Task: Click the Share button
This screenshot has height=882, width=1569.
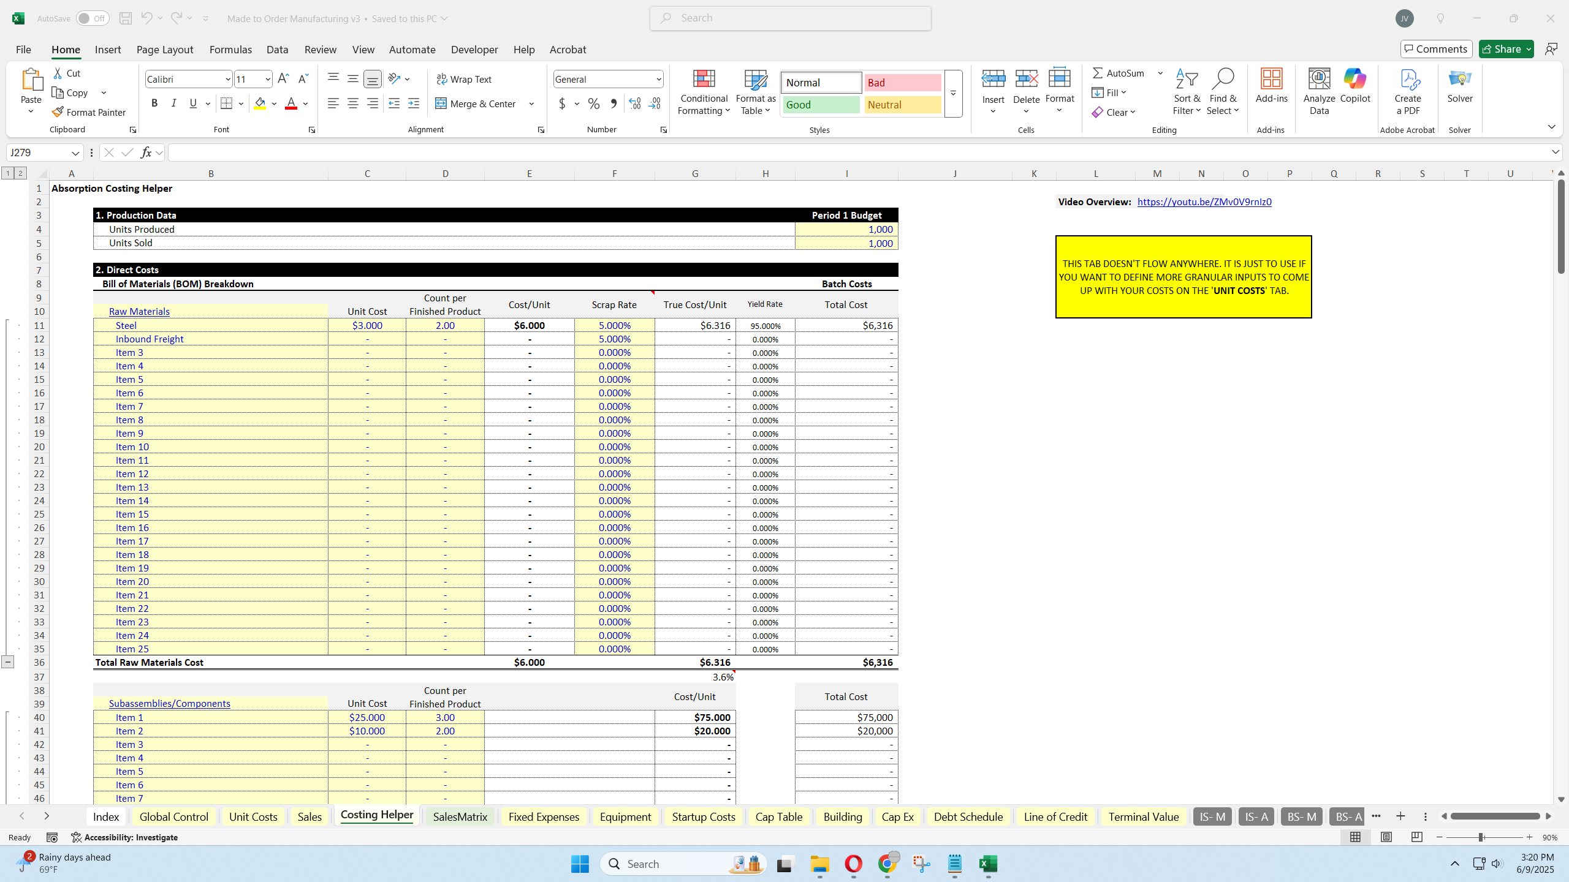Action: (1505, 48)
